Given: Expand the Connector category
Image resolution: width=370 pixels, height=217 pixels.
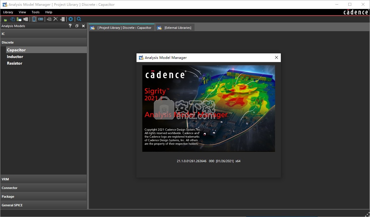Looking at the screenshot, I should point(43,188).
